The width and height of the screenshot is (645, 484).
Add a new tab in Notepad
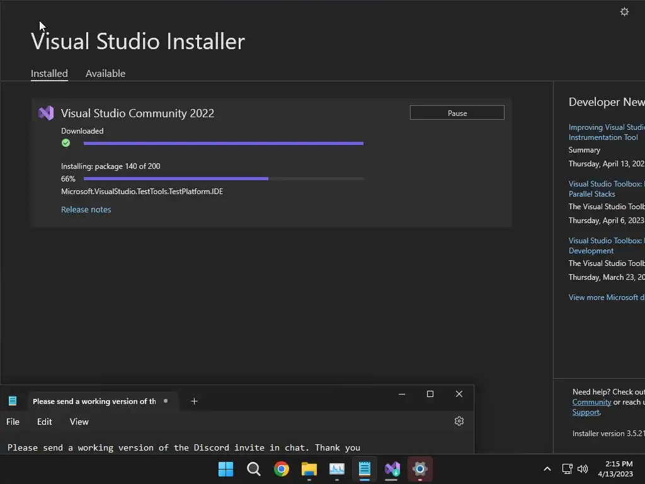(x=194, y=401)
